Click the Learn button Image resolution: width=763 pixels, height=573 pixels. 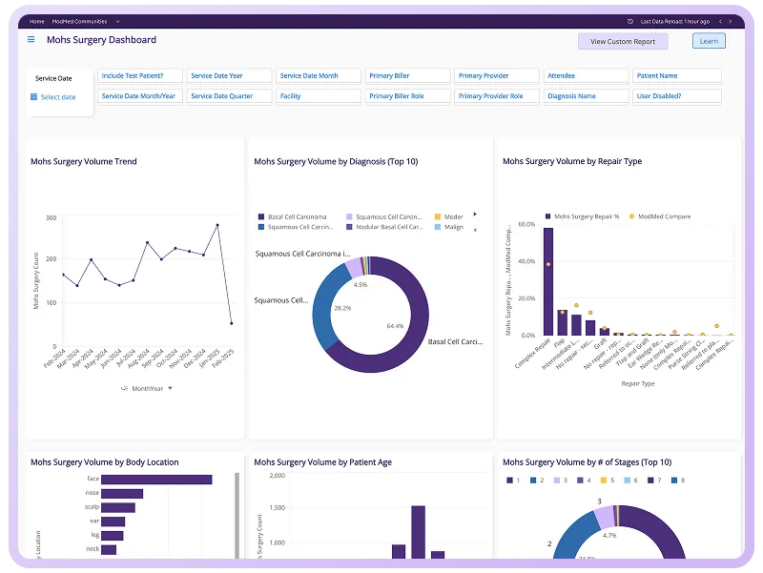pos(709,41)
